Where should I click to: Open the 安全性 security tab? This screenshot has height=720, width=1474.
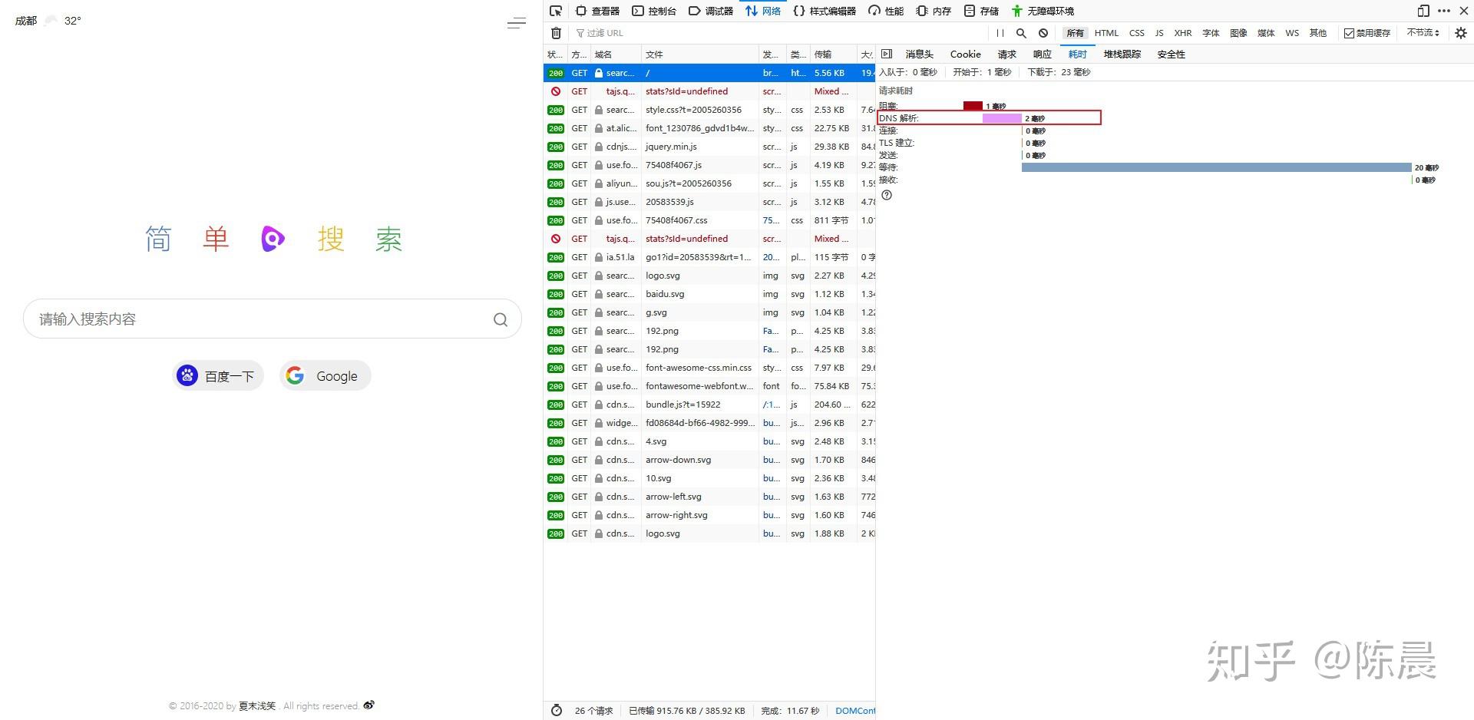(1171, 54)
